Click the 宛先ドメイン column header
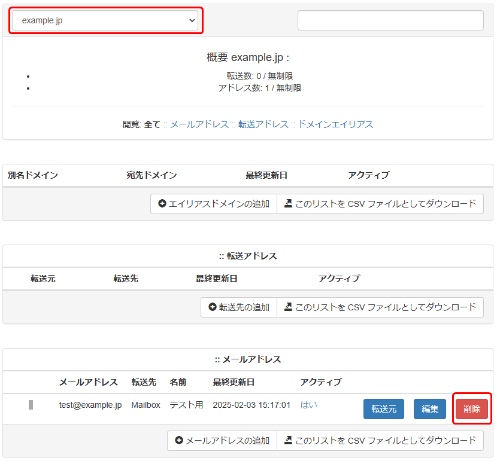 [152, 175]
